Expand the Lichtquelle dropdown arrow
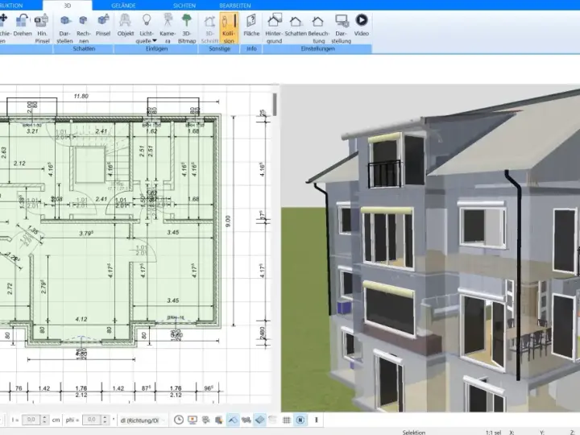Viewport: 580px width, 435px height. (x=155, y=41)
